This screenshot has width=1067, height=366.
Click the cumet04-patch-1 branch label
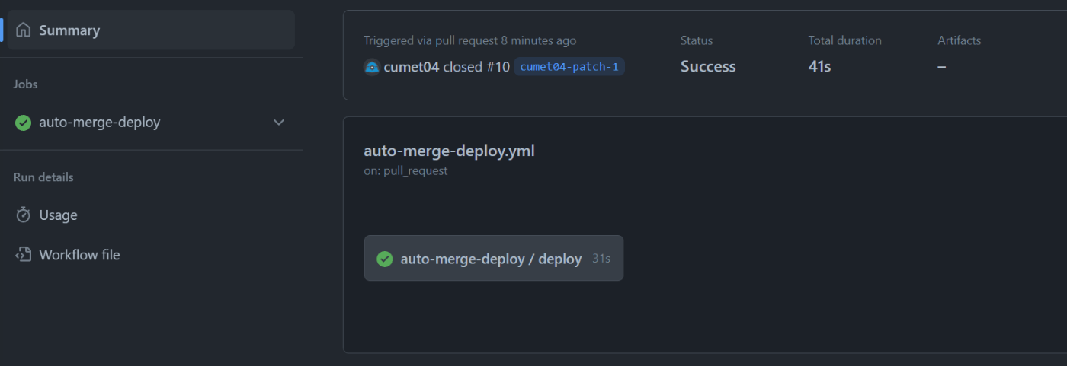coord(569,67)
